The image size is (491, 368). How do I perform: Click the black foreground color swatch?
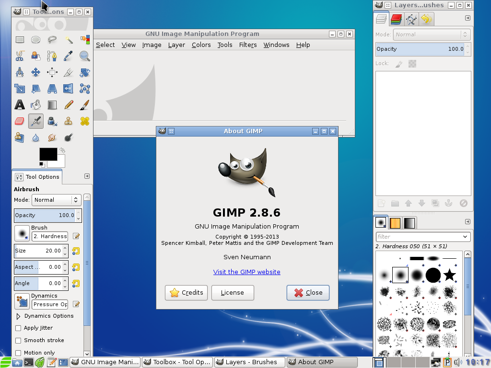[48, 154]
